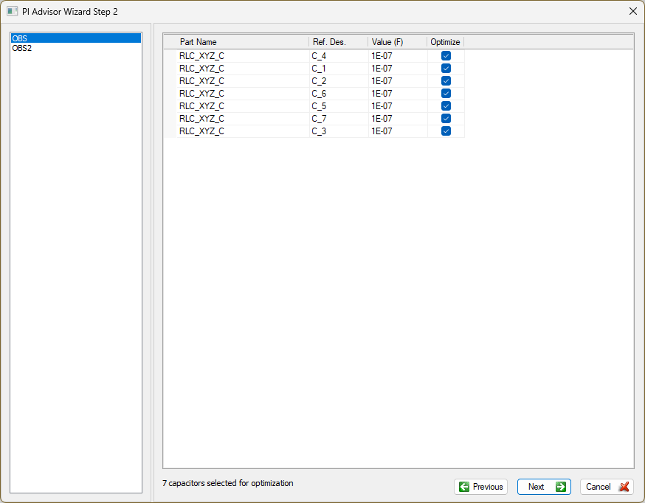This screenshot has width=645, height=503.
Task: Click the PI Advisor Wizard title bar icon
Action: click(13, 12)
